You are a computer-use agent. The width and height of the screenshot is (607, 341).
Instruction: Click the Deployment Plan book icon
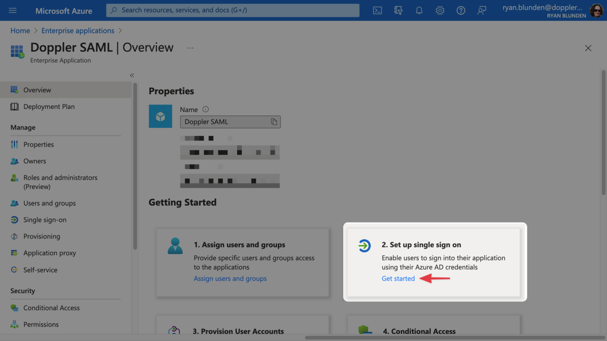tap(14, 107)
